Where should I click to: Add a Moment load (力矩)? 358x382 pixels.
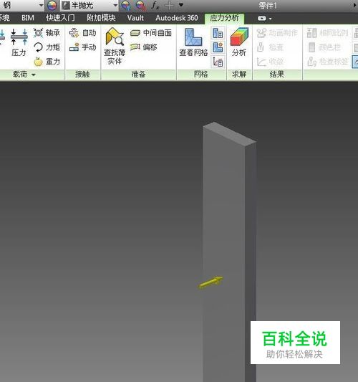[x=47, y=47]
